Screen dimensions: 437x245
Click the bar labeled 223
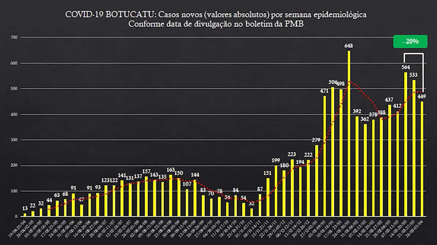point(292,188)
